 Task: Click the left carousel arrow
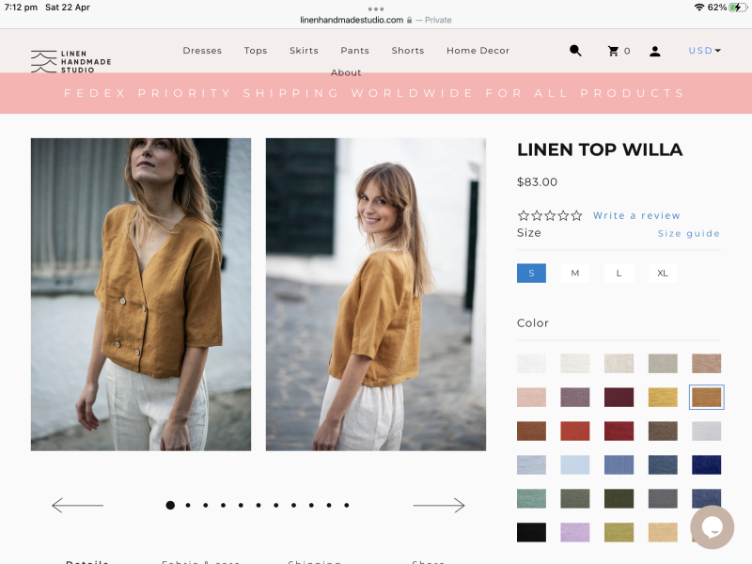click(77, 505)
